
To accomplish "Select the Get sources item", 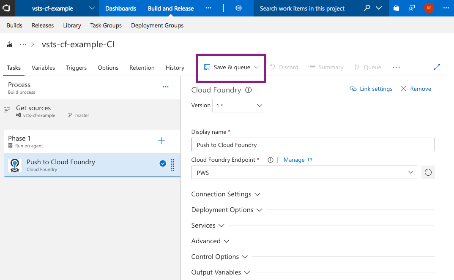I will point(33,109).
